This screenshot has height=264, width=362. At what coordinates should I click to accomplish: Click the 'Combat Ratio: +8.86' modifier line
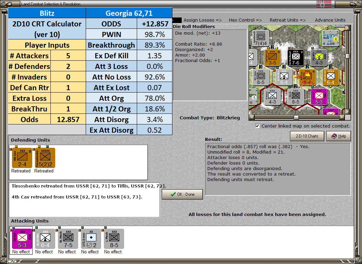coord(198,44)
